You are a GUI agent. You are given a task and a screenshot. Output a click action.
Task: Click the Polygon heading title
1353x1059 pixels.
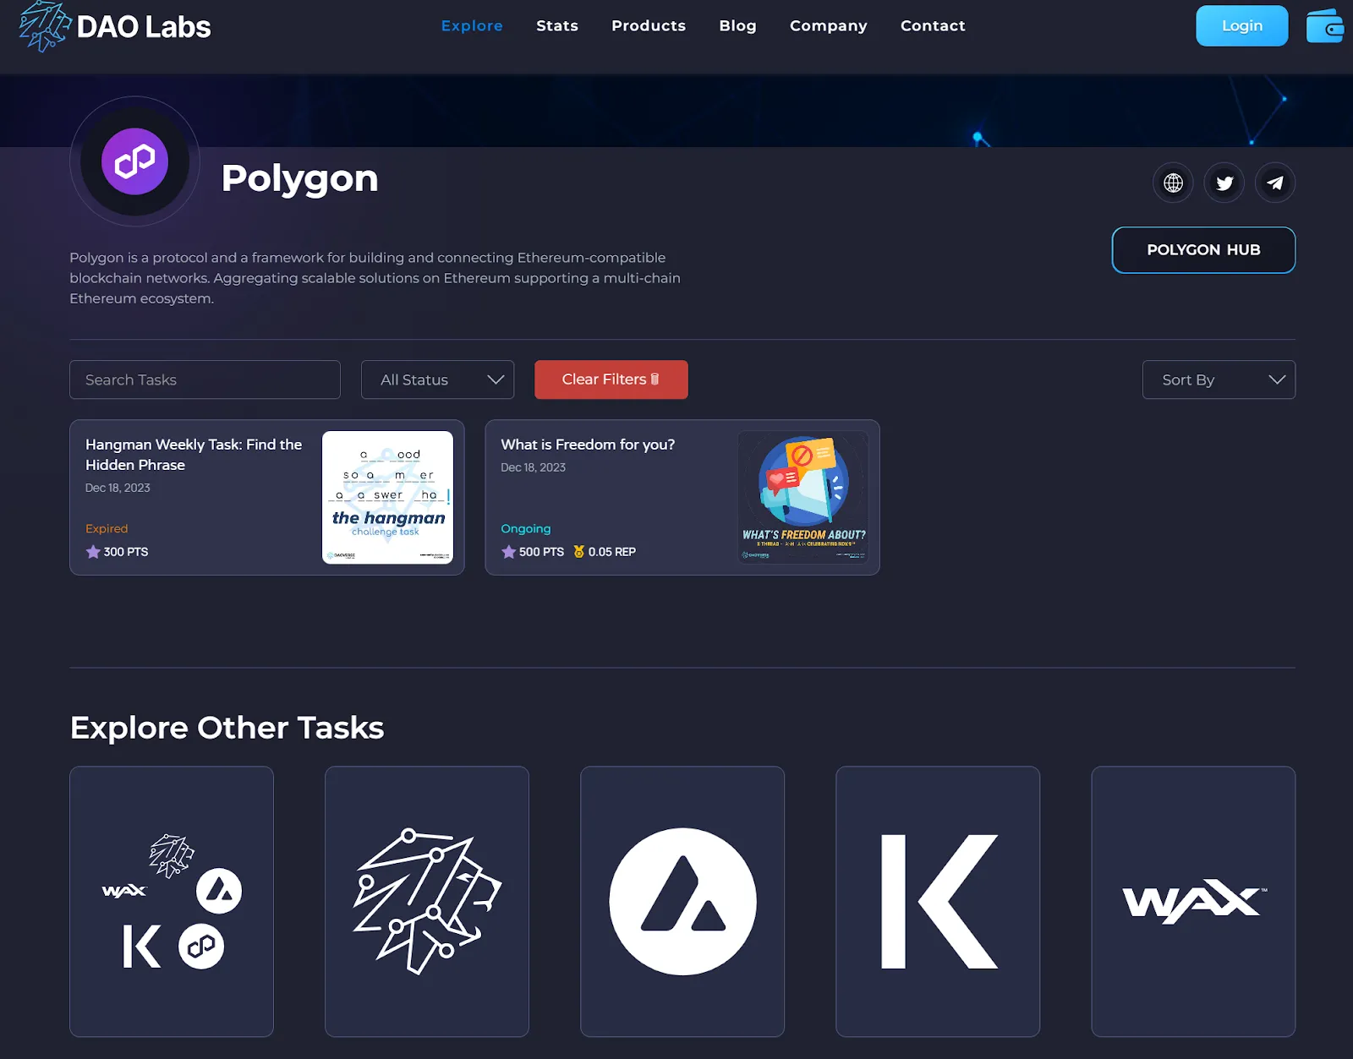point(299,178)
